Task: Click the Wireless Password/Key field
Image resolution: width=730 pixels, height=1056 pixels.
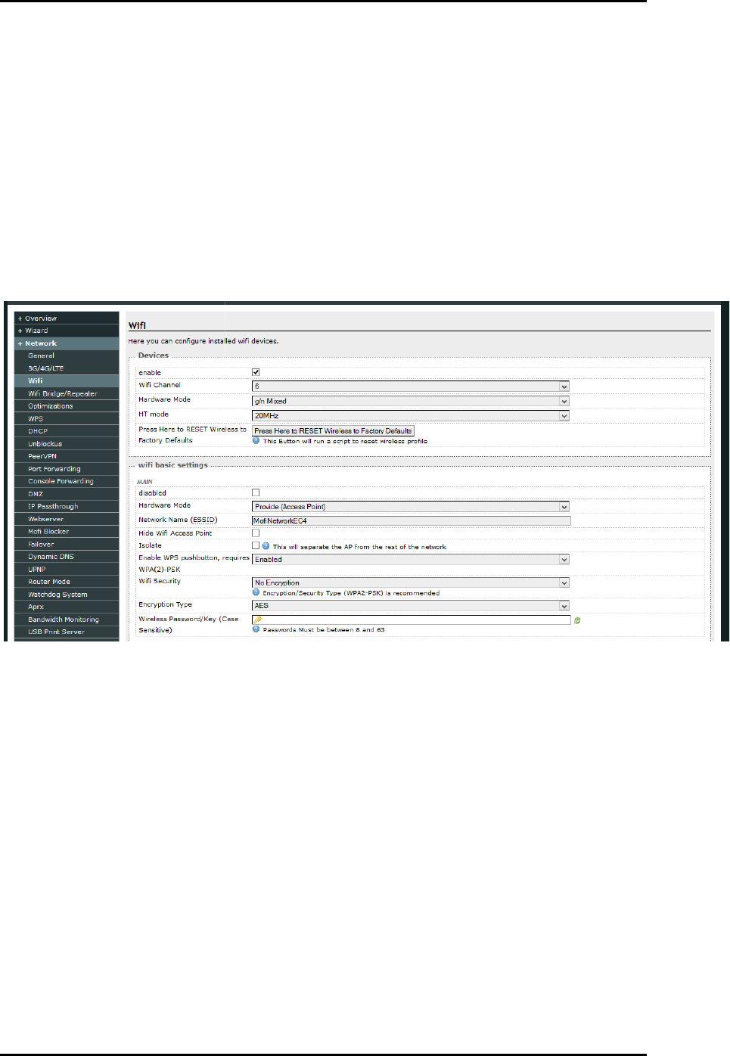Action: (x=412, y=620)
